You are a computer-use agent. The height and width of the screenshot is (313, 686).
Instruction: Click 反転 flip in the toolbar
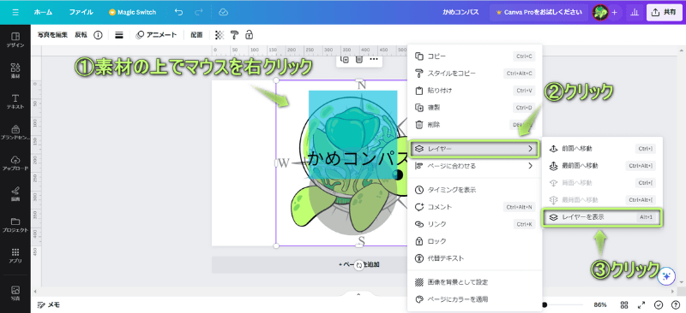[x=81, y=35]
